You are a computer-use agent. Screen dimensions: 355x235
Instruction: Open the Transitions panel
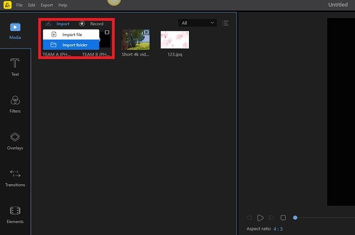[x=15, y=178]
